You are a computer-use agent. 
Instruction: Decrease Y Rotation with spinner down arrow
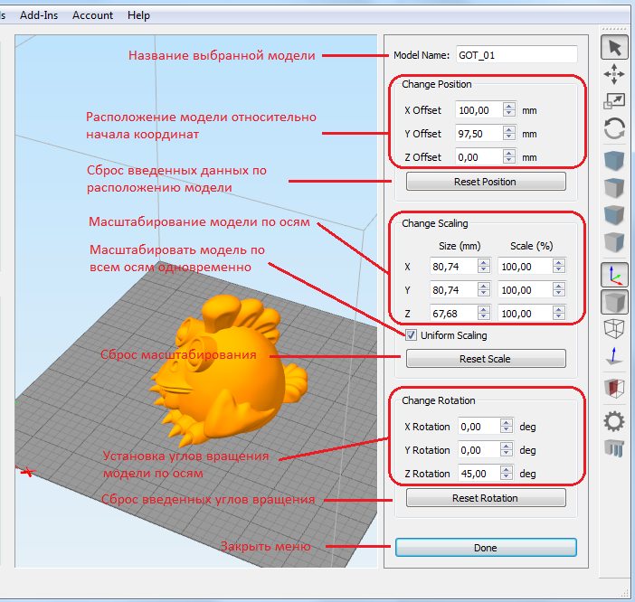(x=507, y=454)
